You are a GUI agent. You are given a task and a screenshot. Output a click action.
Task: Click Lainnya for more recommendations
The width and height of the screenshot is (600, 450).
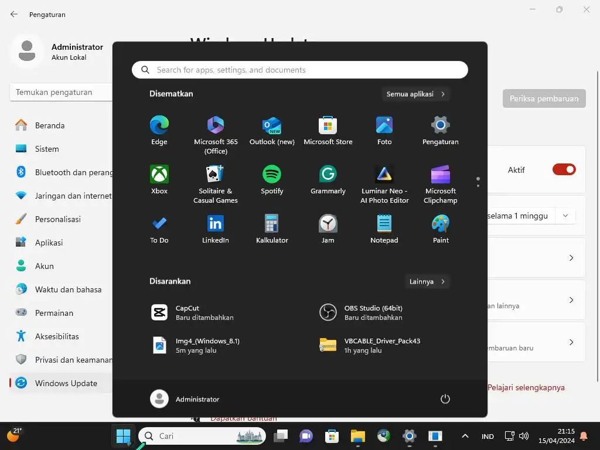[427, 282]
